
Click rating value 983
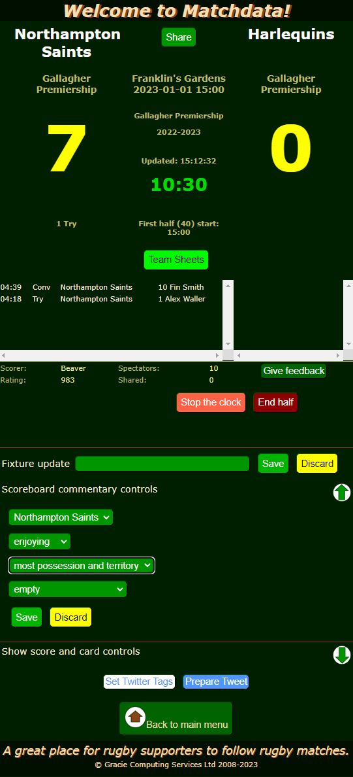coord(68,381)
